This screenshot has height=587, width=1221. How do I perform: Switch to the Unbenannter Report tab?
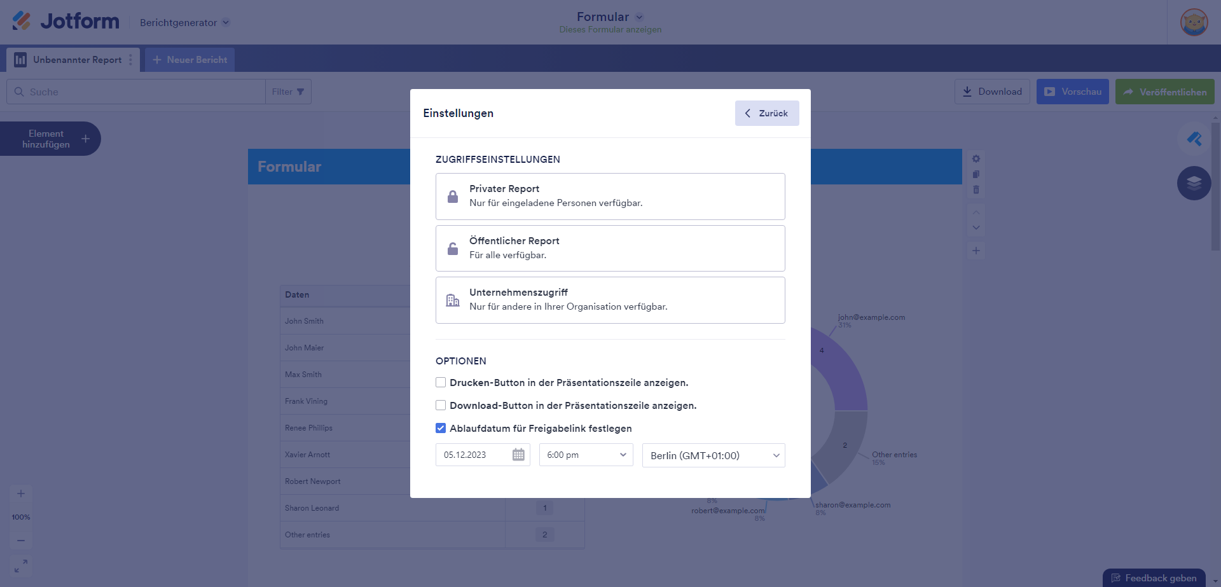coord(73,60)
